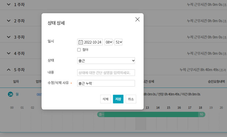The width and height of the screenshot is (227, 137).
Task: Enable the 철야 checkbox
Action: click(79, 50)
